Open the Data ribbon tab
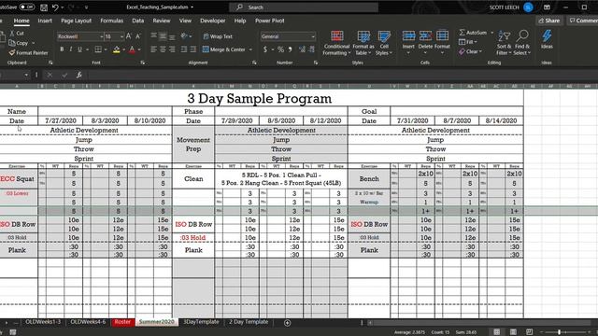This screenshot has width=598, height=336. click(x=138, y=21)
